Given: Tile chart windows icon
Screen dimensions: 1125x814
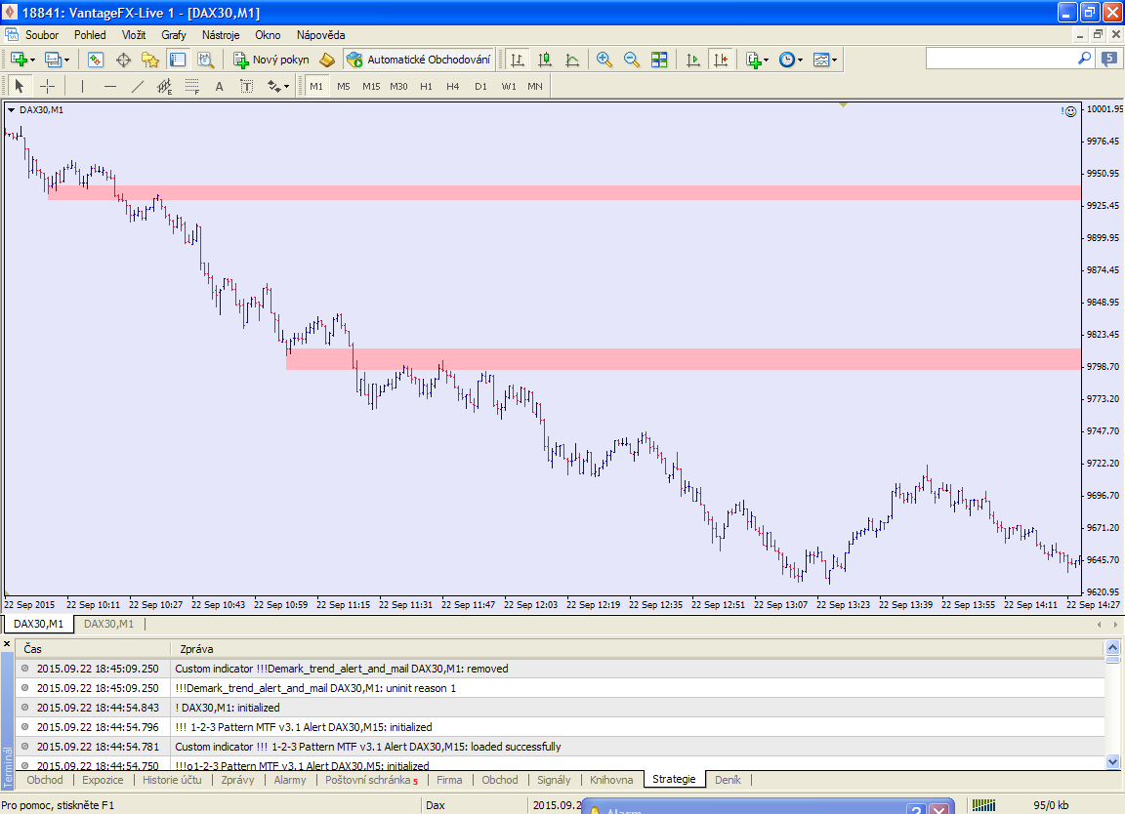Looking at the screenshot, I should pyautogui.click(x=659, y=60).
